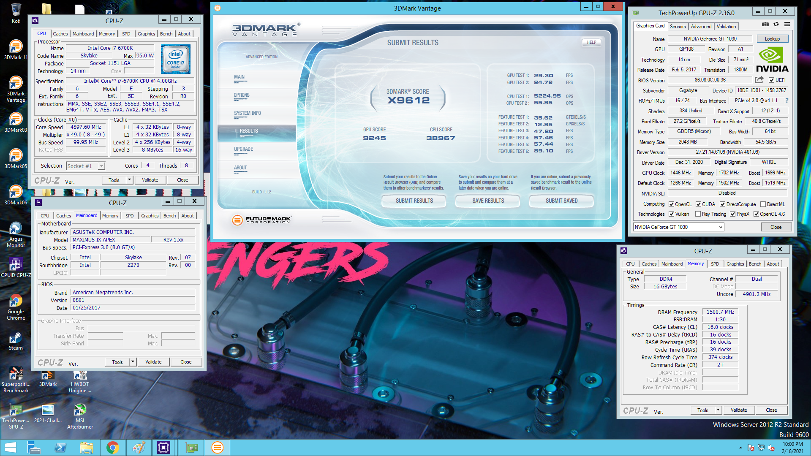Launch MSI Afterburner desktop shortcut
811x456 pixels.
point(80,416)
